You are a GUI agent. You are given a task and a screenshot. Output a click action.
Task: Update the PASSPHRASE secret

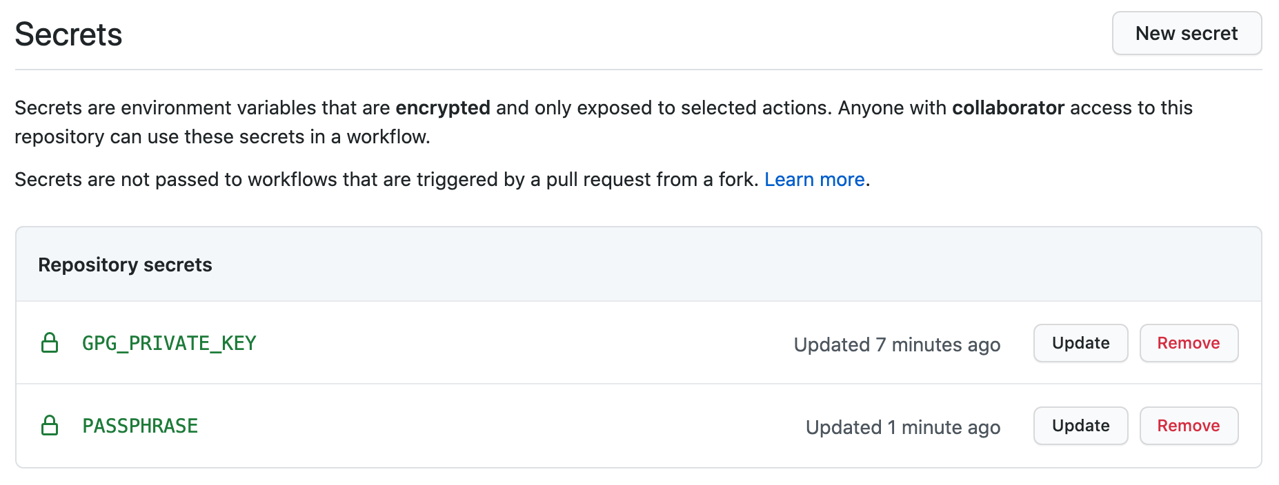tap(1080, 426)
